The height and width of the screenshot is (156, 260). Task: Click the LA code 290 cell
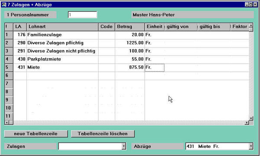pos(20,43)
